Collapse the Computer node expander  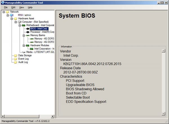[16, 22]
